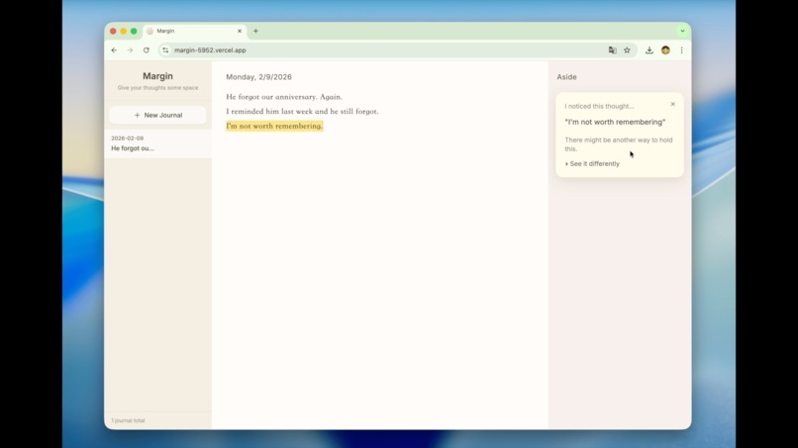Screen dimensions: 798x448
Task: Maximize the browser window with green button
Action: [x=134, y=31]
